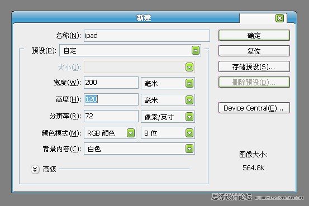
Task: Click the 图像大小: label
Action: click(254, 155)
